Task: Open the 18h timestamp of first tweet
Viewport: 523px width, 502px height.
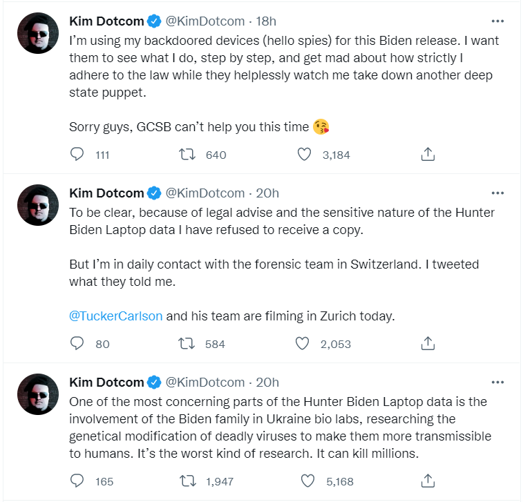Action: coord(266,21)
